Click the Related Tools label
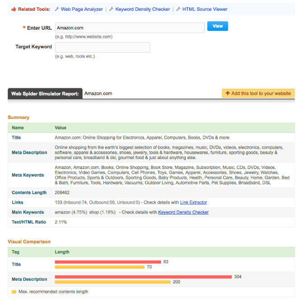Viewport: 300px width, 301px height. pos(34,9)
